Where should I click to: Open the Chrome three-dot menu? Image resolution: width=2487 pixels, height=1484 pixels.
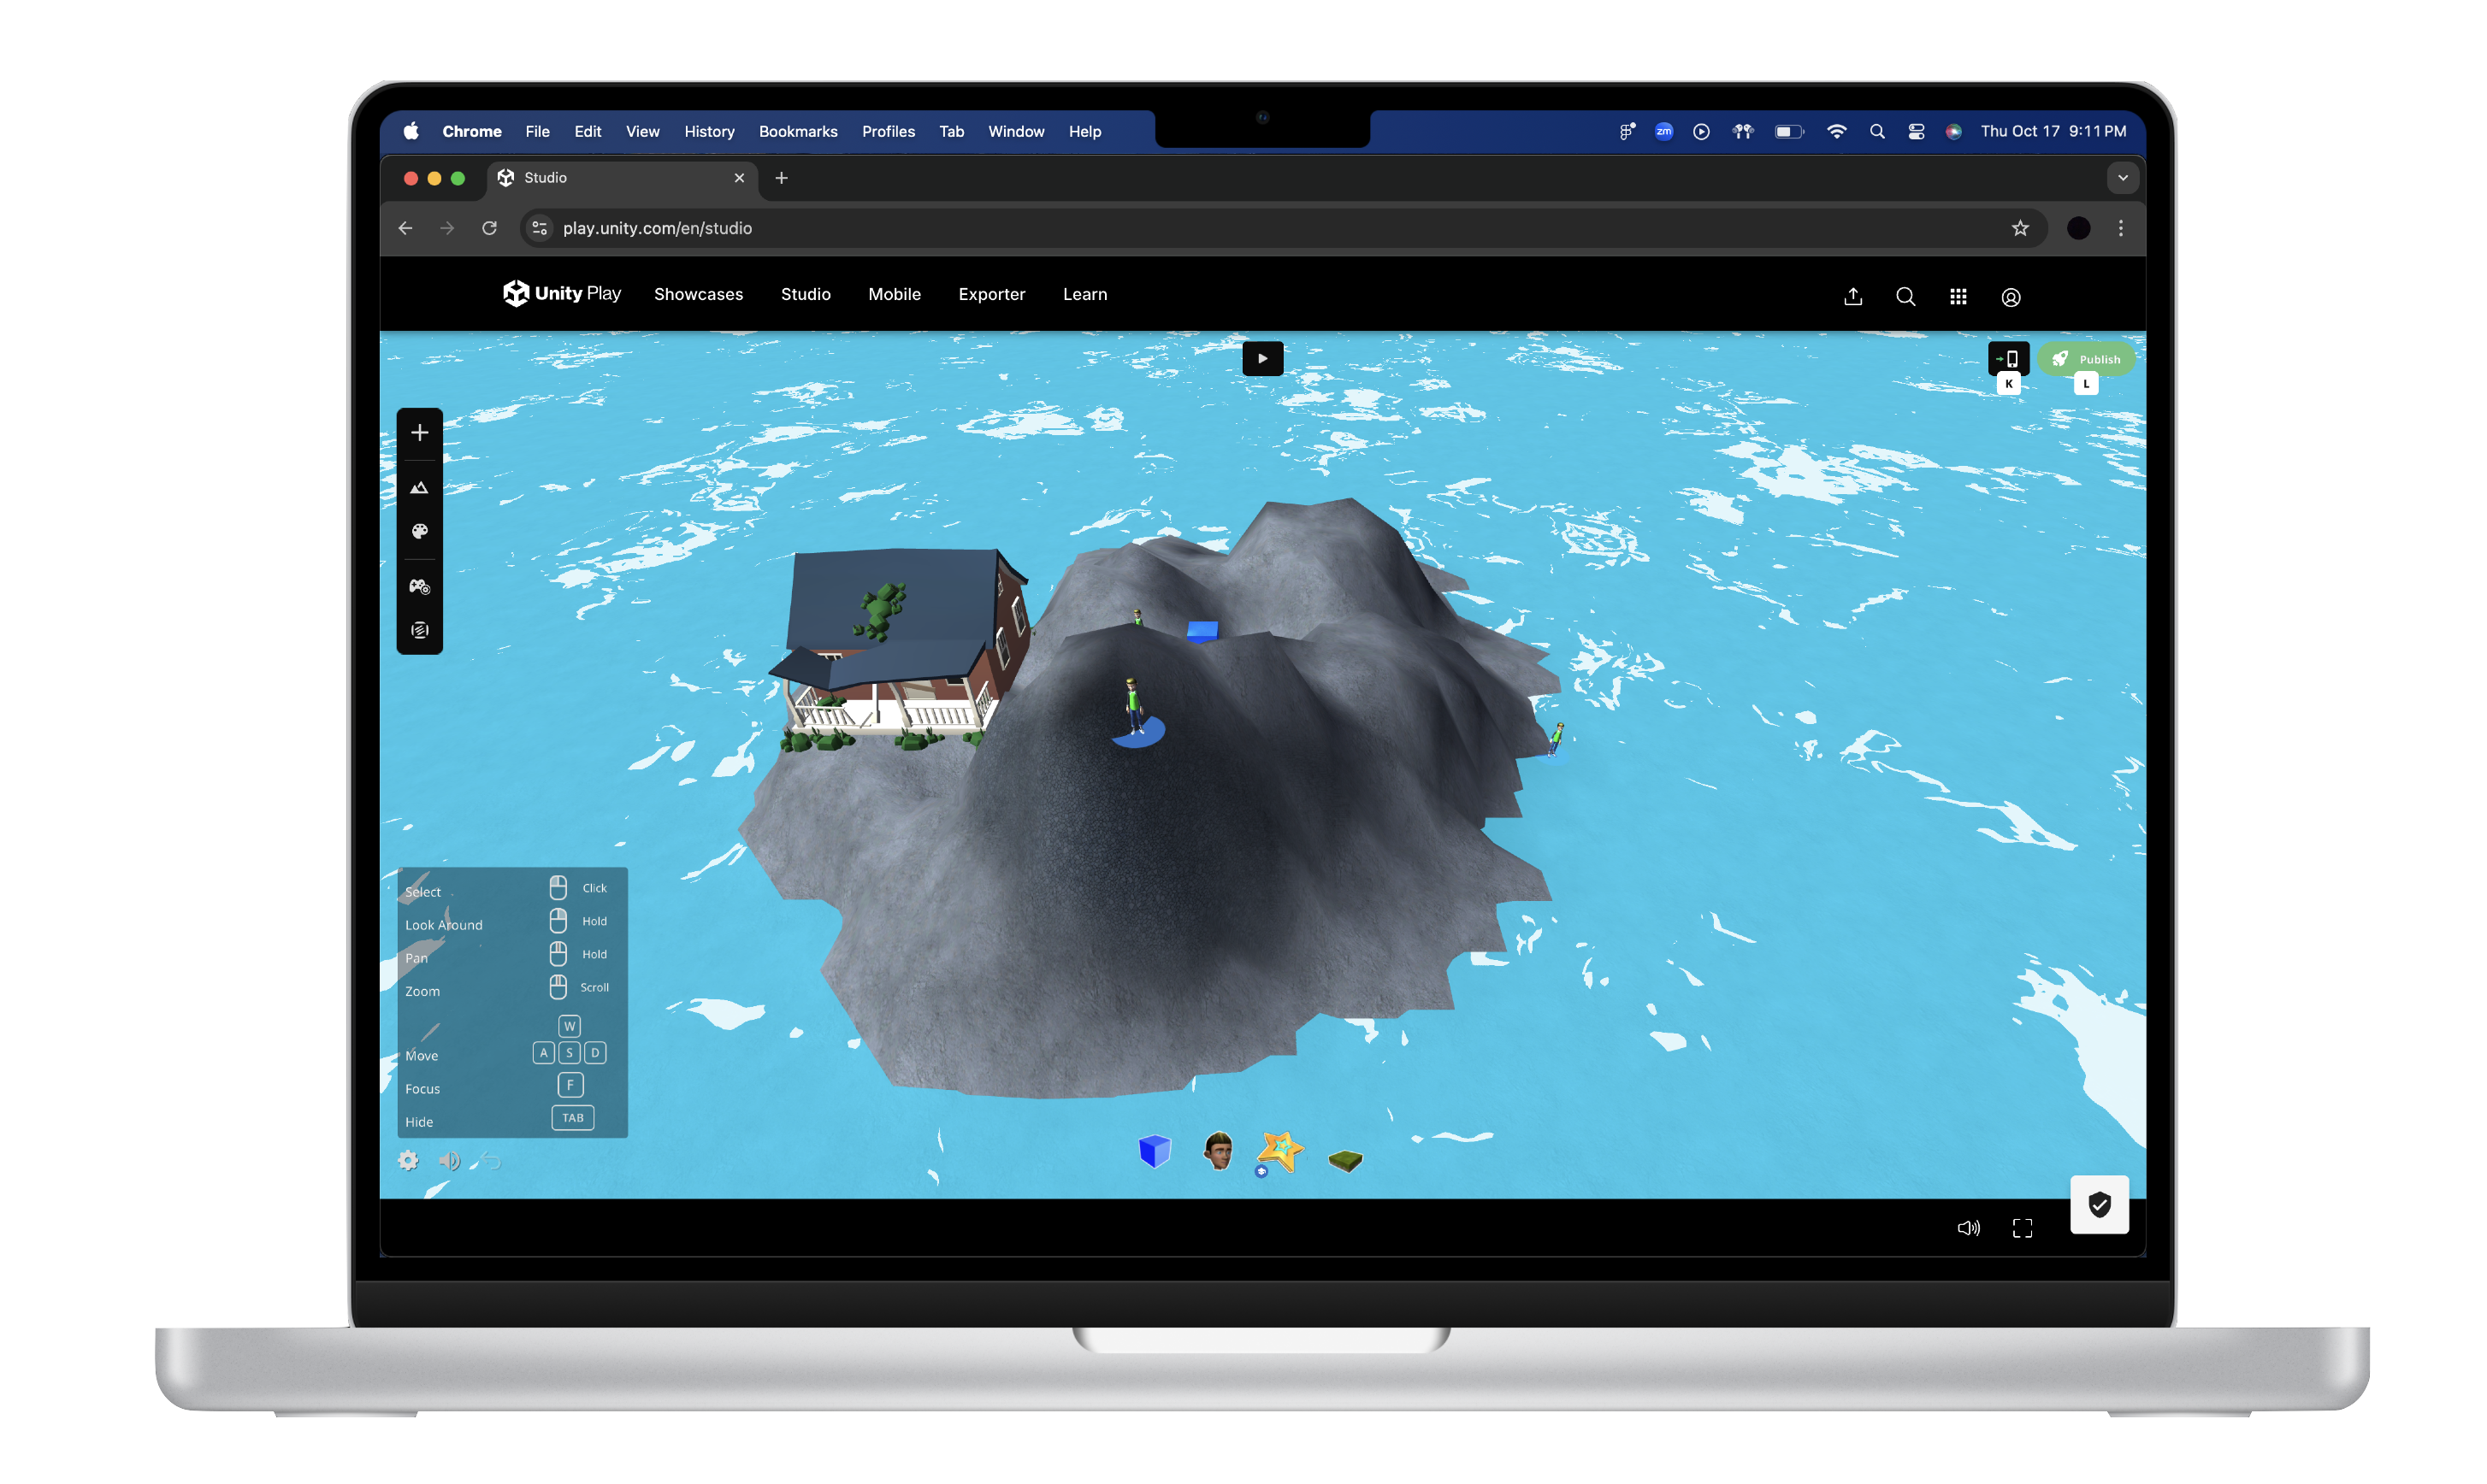point(2120,228)
